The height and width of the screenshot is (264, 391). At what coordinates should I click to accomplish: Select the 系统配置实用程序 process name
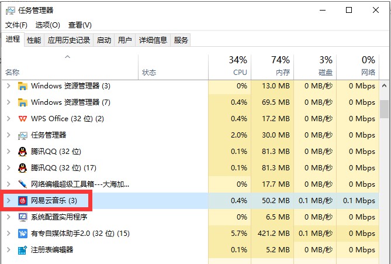[x=59, y=217]
